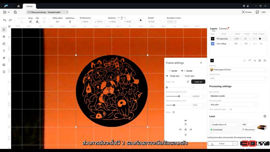Toggle the Carve selected shape switch
The image size is (270, 152).
(x=230, y=109)
